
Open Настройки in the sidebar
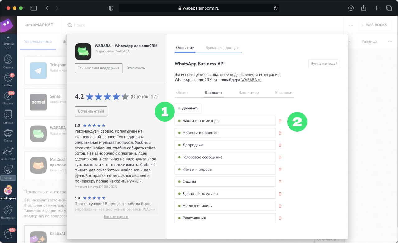click(x=8, y=211)
